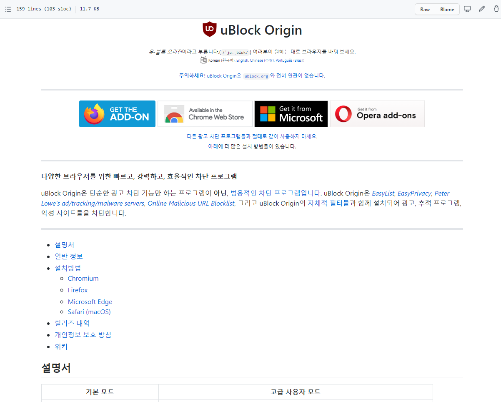501x402 pixels.
Task: Click the 기본 모드 table header
Action: click(x=100, y=392)
